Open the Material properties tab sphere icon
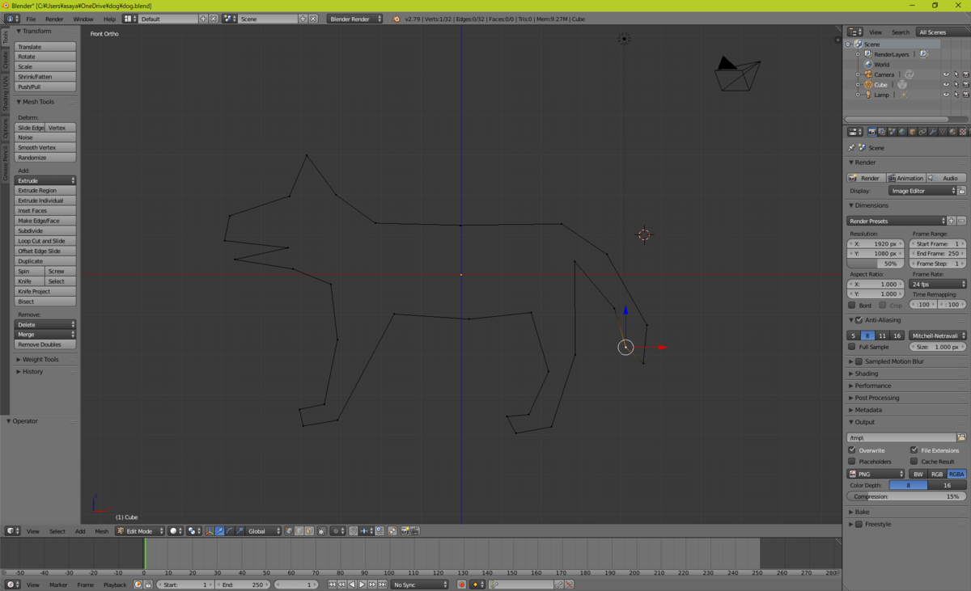The height and width of the screenshot is (591, 971). (x=952, y=132)
